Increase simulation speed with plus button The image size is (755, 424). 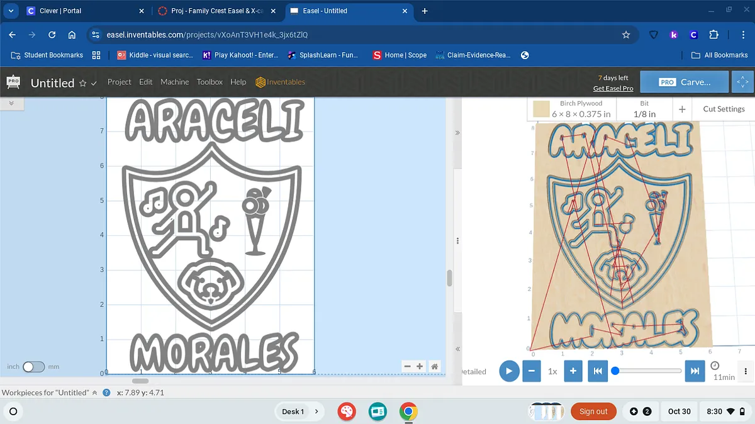573,371
